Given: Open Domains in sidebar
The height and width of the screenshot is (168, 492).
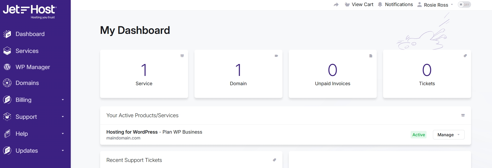Looking at the screenshot, I should click(27, 83).
